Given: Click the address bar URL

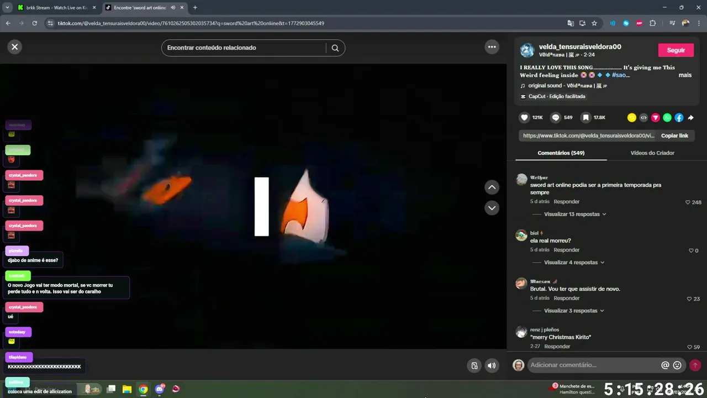Looking at the screenshot, I should pyautogui.click(x=191, y=23).
